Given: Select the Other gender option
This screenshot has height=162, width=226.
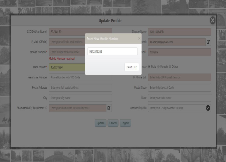Looking at the screenshot, I should pyautogui.click(x=170, y=67).
